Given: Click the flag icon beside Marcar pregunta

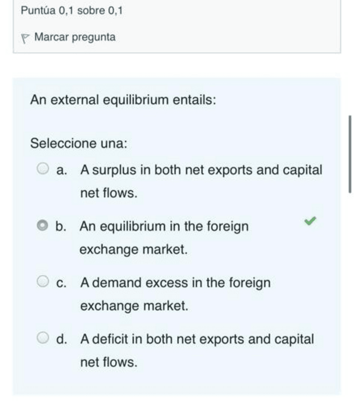Looking at the screenshot, I should tap(26, 38).
